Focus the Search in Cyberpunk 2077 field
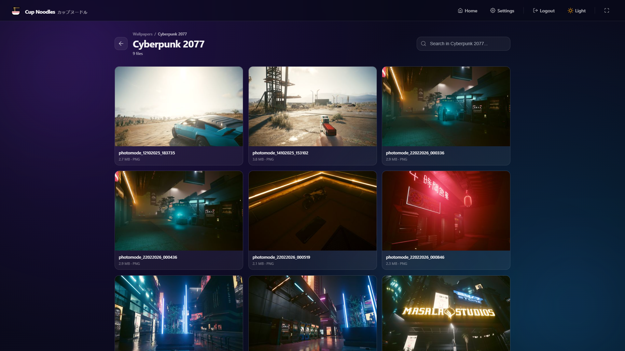Screen dimensions: 625x351 click(x=464, y=44)
